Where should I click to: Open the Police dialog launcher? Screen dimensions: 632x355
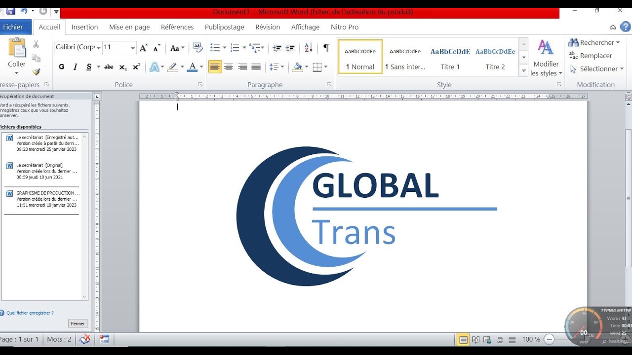click(200, 85)
